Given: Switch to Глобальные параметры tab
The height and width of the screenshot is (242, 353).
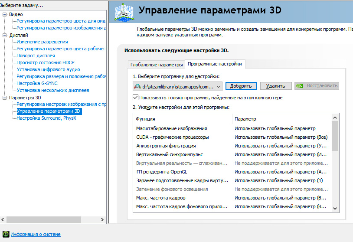Looking at the screenshot, I should [157, 65].
